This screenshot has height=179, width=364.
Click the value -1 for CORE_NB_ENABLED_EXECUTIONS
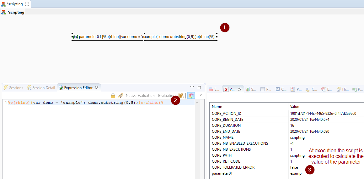click(x=292, y=143)
